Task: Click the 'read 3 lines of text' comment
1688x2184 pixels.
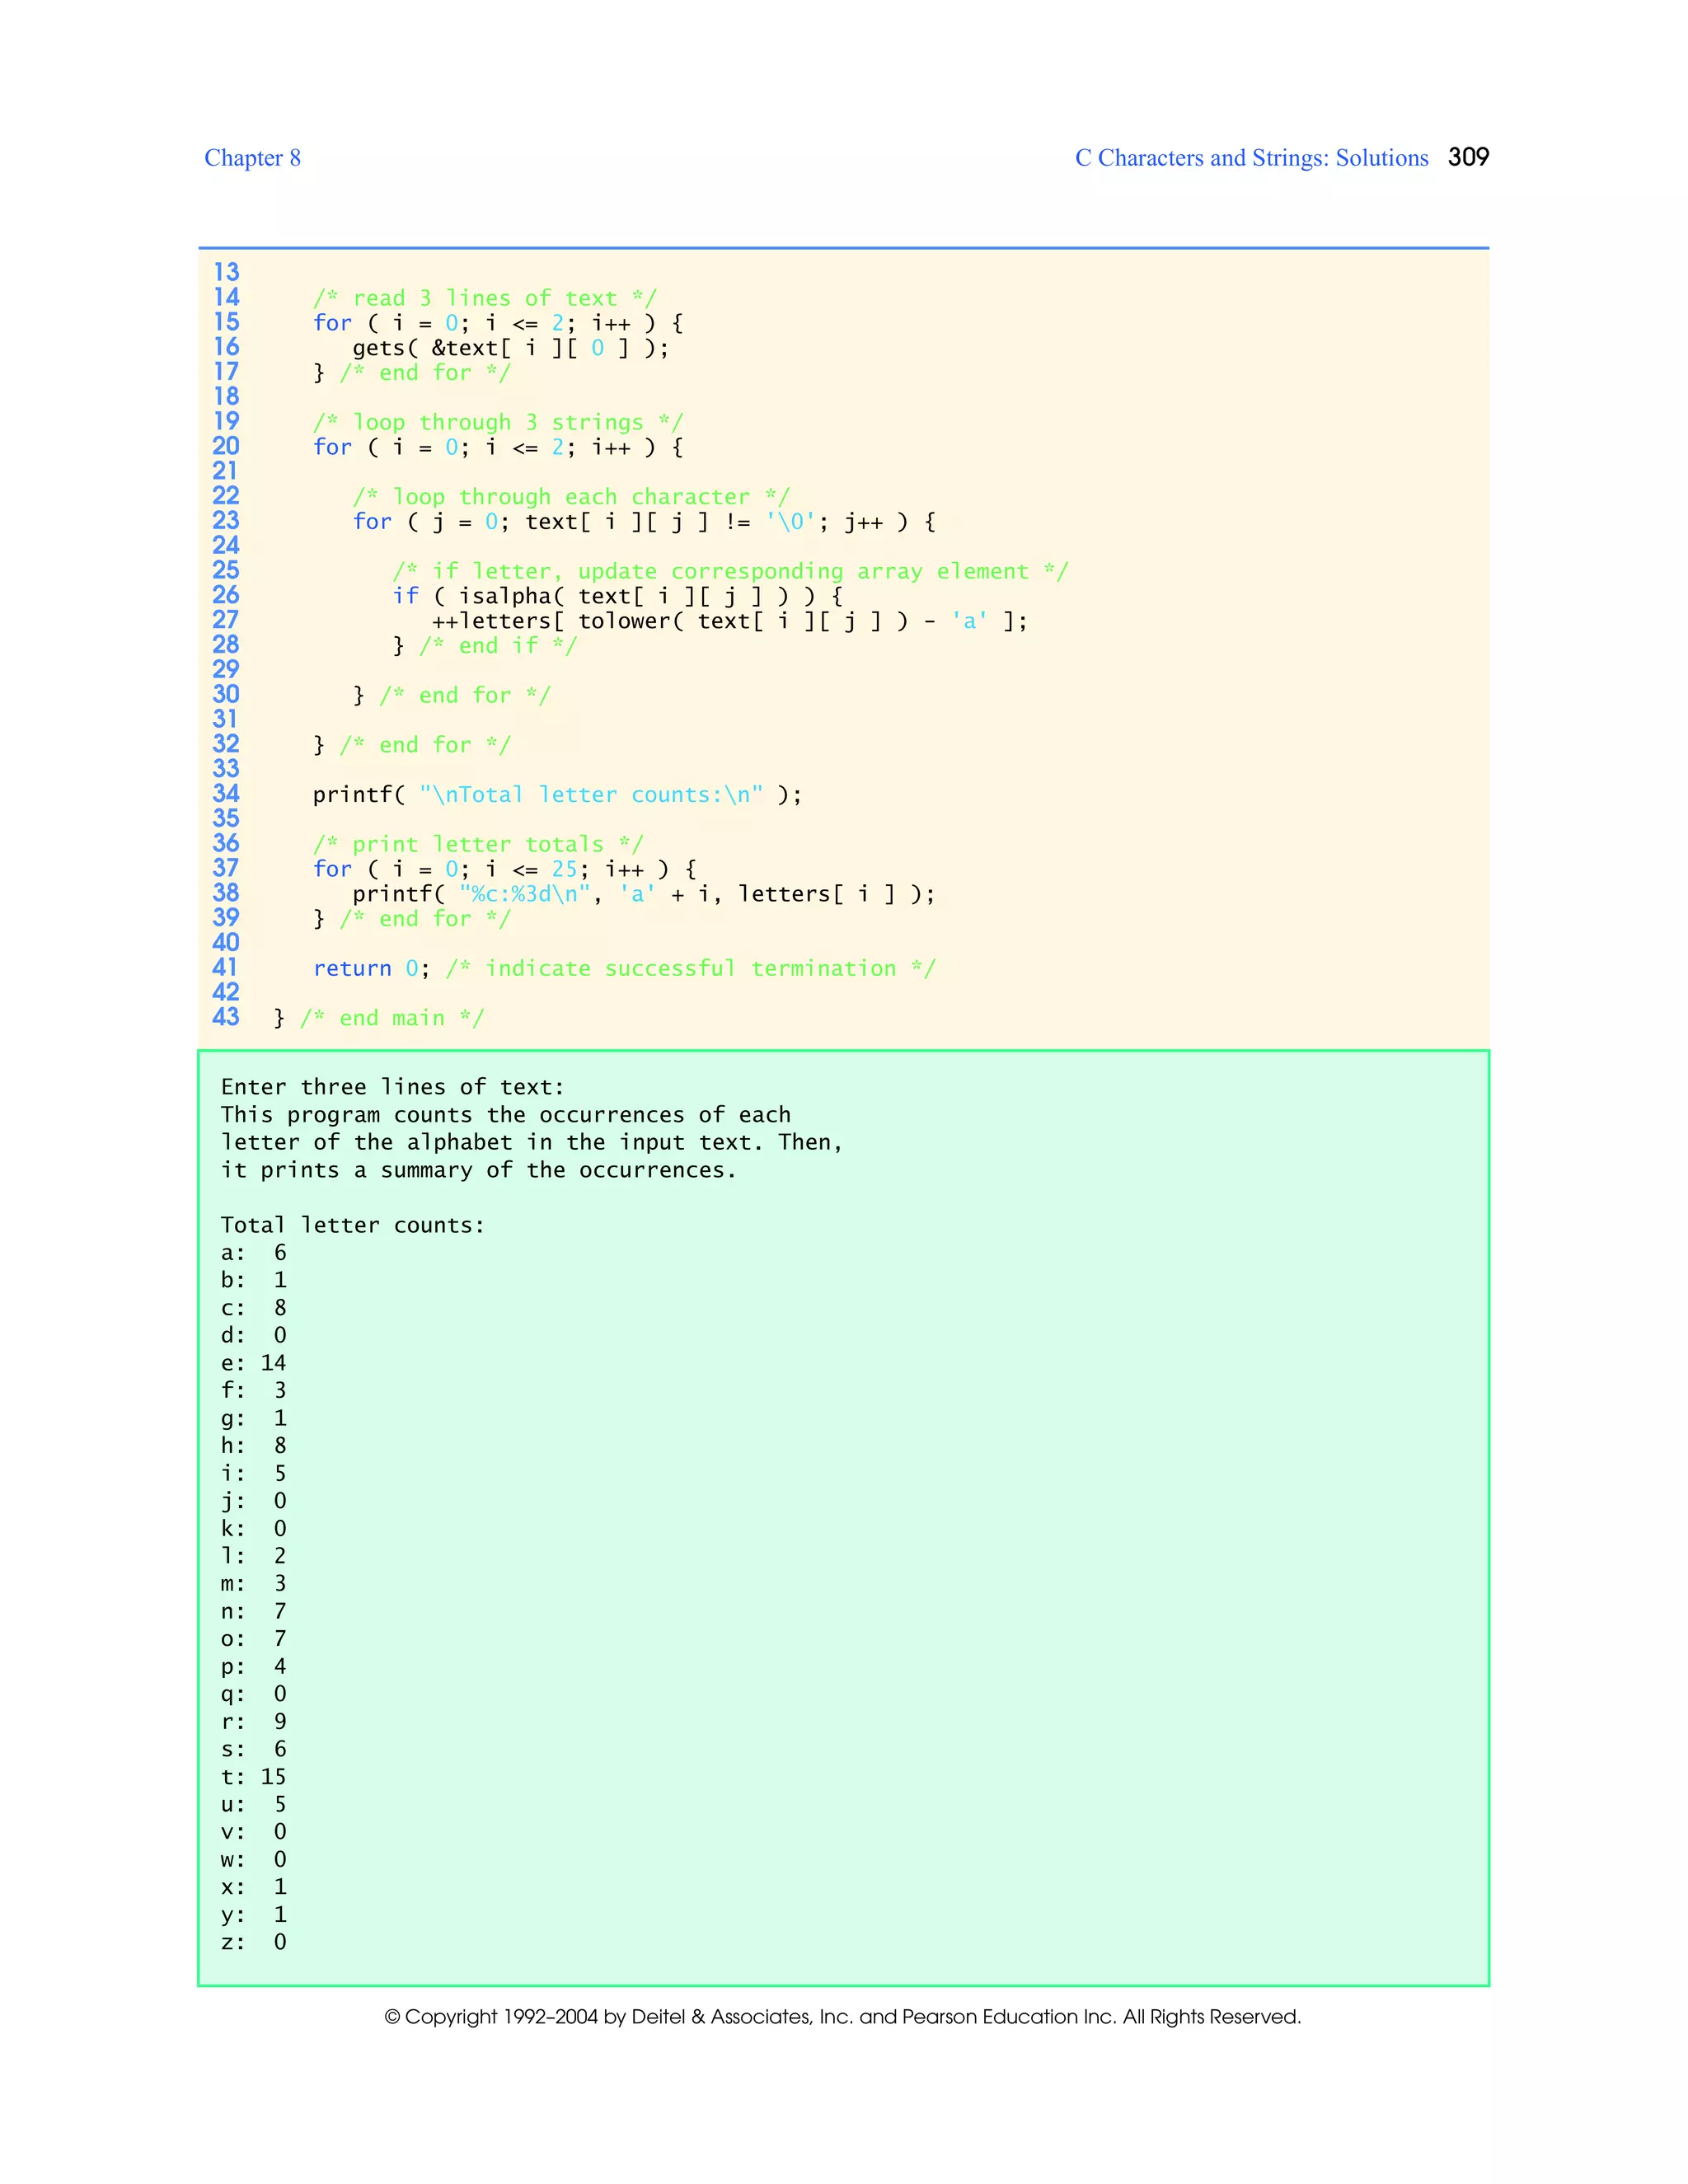Action: tap(484, 298)
